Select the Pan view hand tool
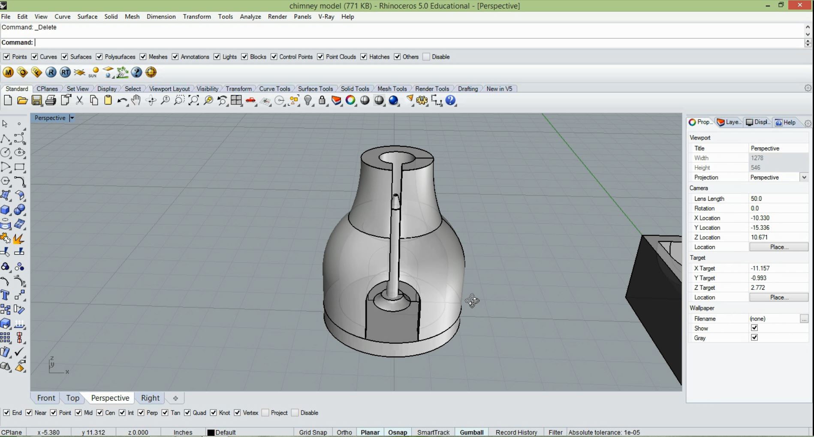Viewport: 814px width, 437px height. 136,101
